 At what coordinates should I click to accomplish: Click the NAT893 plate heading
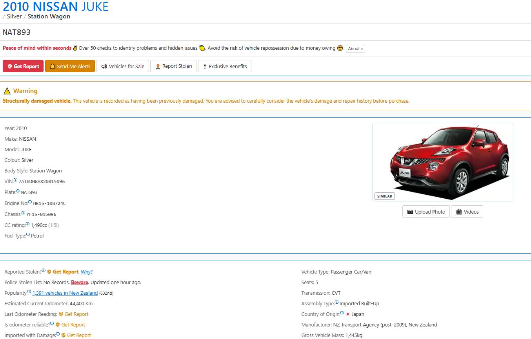point(16,32)
